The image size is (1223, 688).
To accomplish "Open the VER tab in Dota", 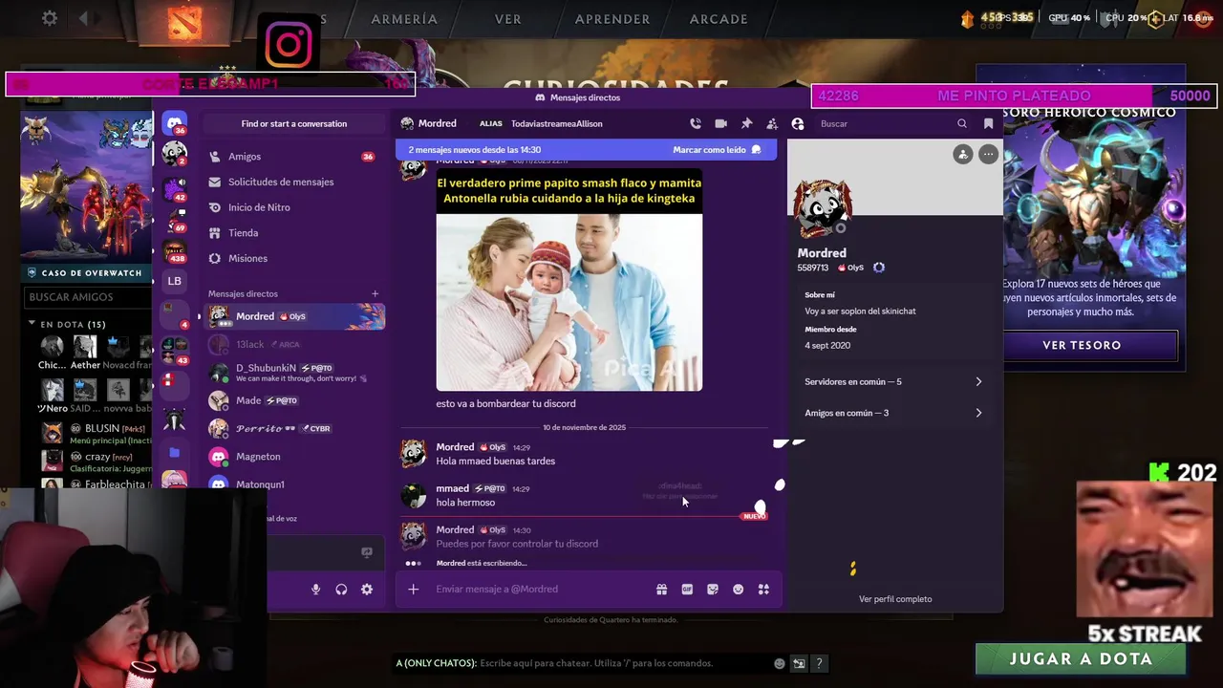I will tap(508, 19).
